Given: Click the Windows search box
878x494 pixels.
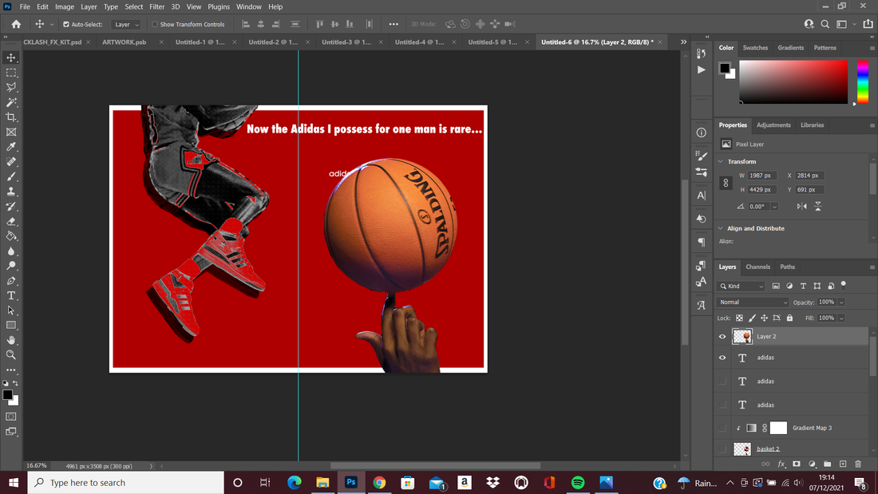Looking at the screenshot, I should [x=126, y=482].
